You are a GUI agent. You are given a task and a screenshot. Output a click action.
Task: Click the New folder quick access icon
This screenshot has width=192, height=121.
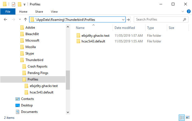[19, 4]
